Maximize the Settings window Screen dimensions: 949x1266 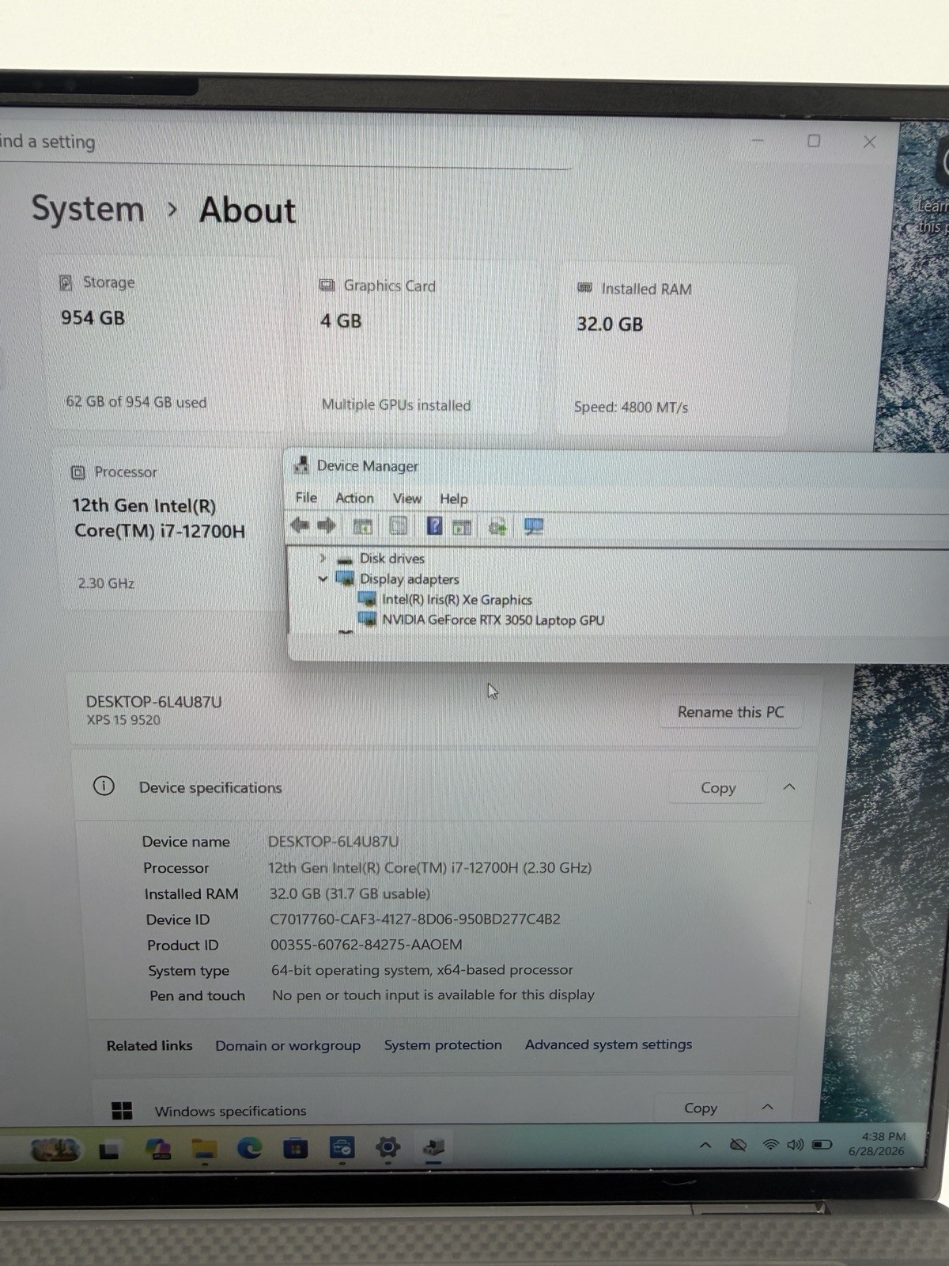(814, 141)
